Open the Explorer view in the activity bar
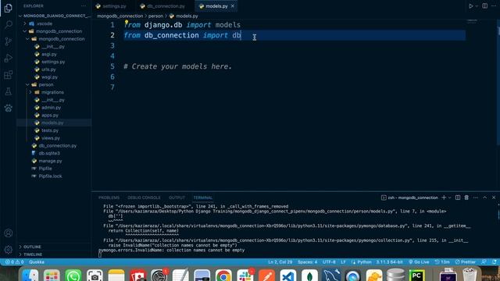Screen dimensions: 500x281 pyautogui.click(x=9, y=8)
